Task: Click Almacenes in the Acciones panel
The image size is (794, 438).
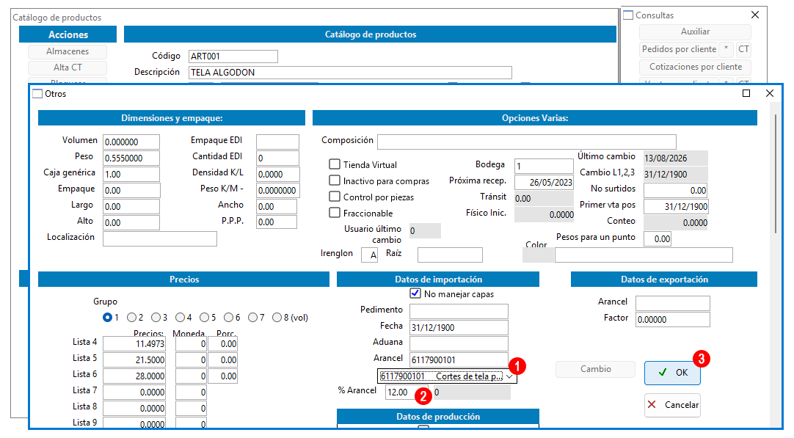Action: (x=68, y=51)
